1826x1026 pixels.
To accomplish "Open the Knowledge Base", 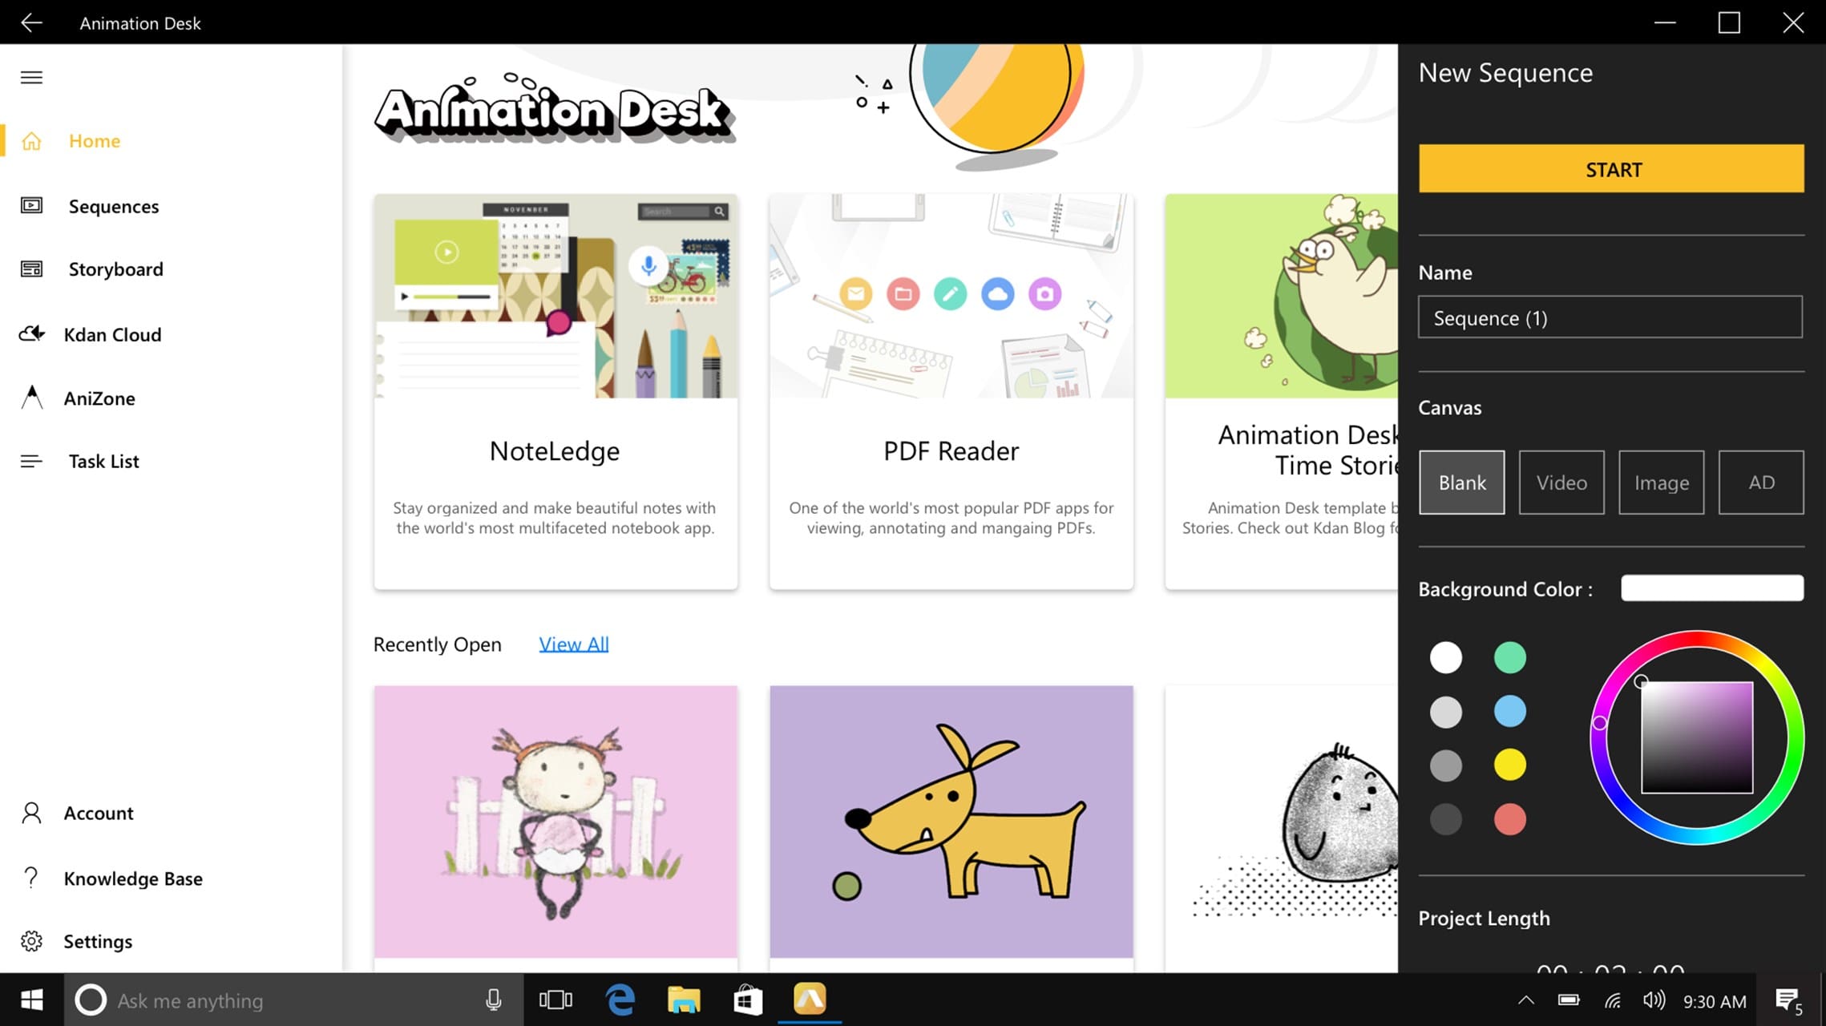I will [132, 879].
